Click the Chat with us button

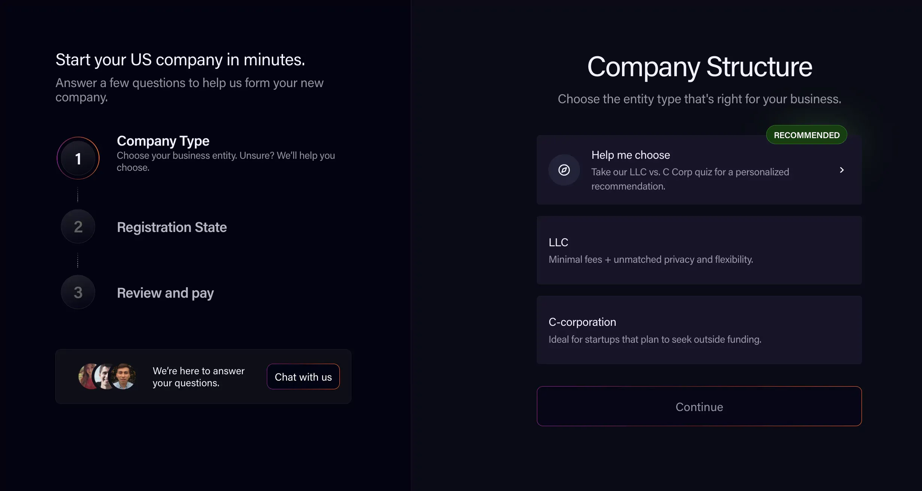(x=303, y=377)
